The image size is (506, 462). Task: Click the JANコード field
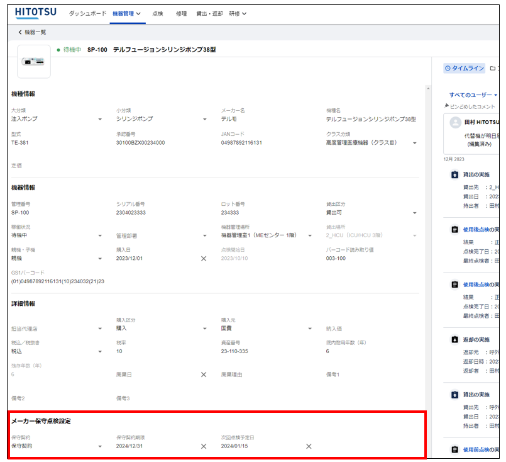[267, 143]
